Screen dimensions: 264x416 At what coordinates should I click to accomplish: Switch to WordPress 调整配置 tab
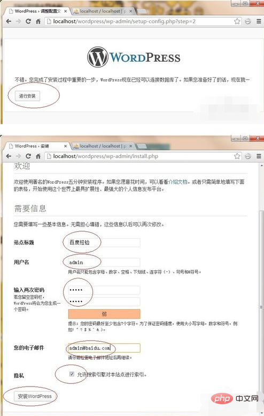point(37,11)
